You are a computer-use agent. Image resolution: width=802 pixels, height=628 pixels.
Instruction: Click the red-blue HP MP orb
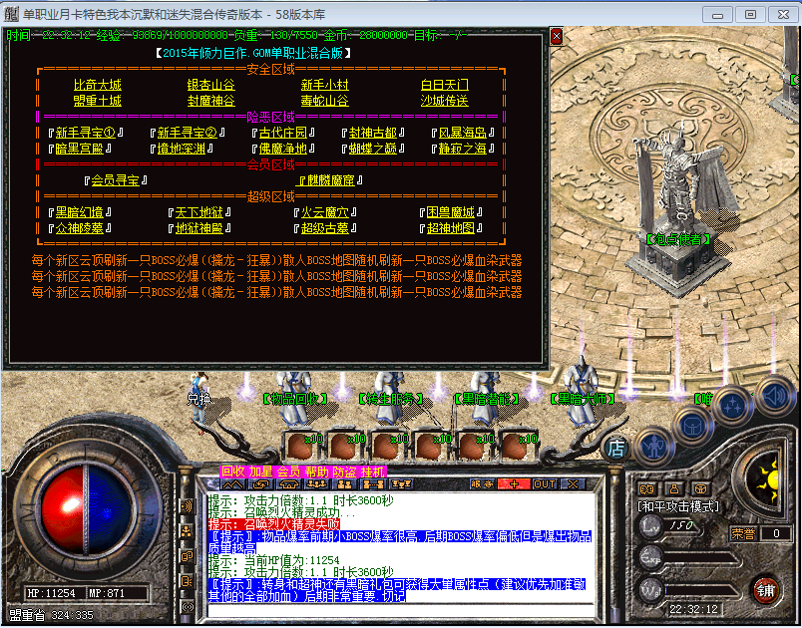tap(86, 508)
